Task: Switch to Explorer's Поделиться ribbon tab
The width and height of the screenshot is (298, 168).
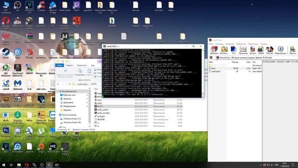Action: click(82, 65)
